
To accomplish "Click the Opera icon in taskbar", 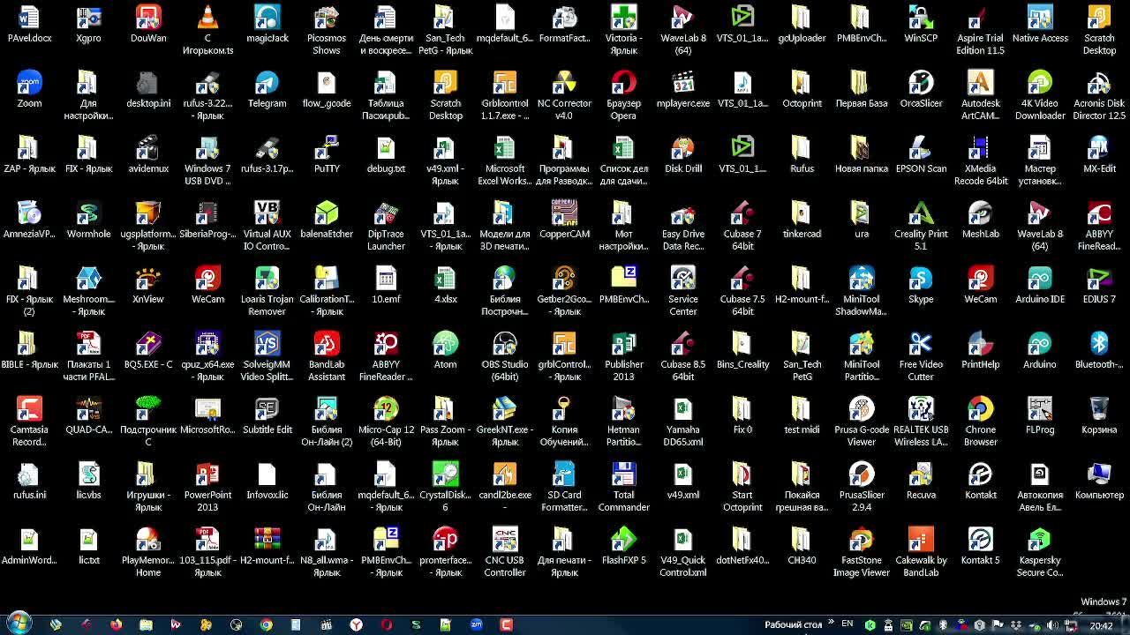I will click(386, 624).
